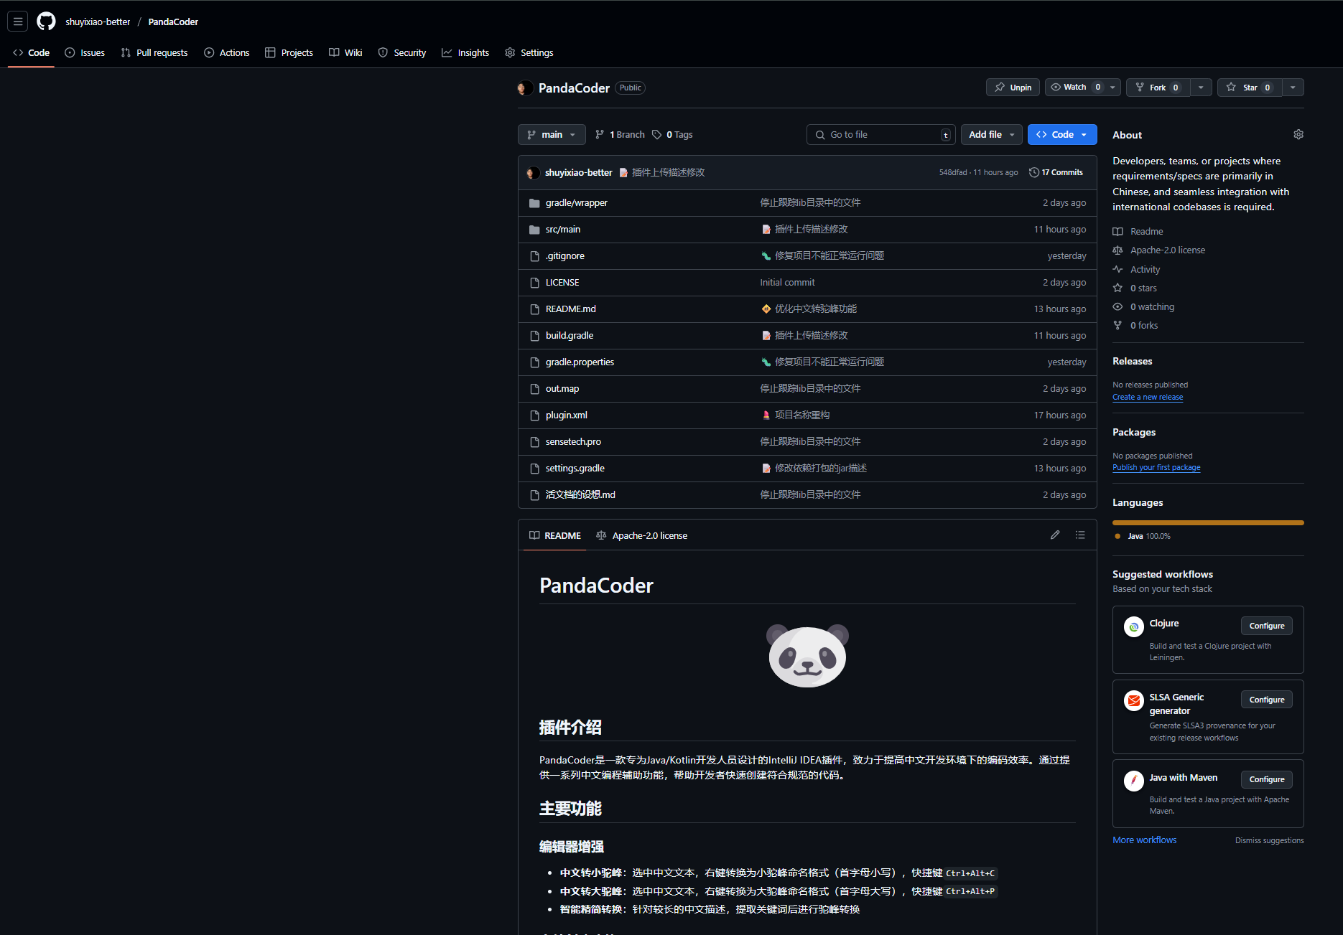Image resolution: width=1343 pixels, height=935 pixels.
Task: View history via 17 Commits clock icon
Action: [1056, 172]
